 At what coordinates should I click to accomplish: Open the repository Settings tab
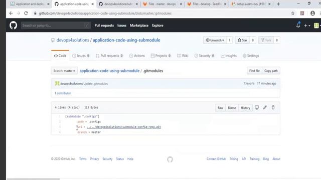(x=251, y=55)
